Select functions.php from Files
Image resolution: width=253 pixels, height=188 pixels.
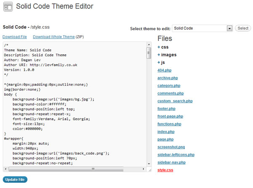[169, 124]
